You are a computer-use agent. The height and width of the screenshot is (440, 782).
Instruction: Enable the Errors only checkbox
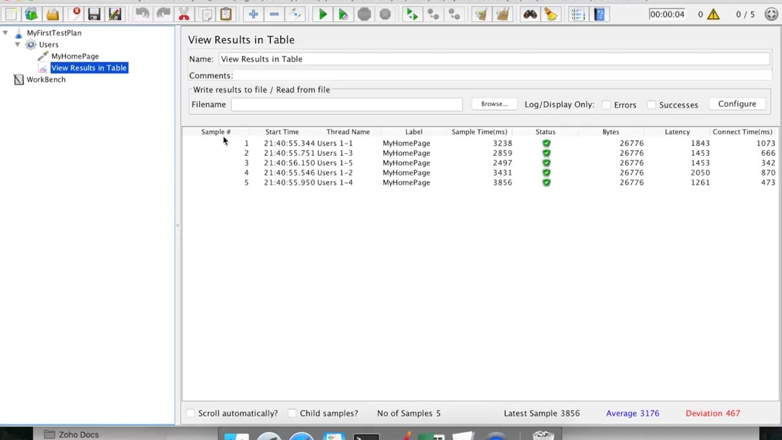606,105
